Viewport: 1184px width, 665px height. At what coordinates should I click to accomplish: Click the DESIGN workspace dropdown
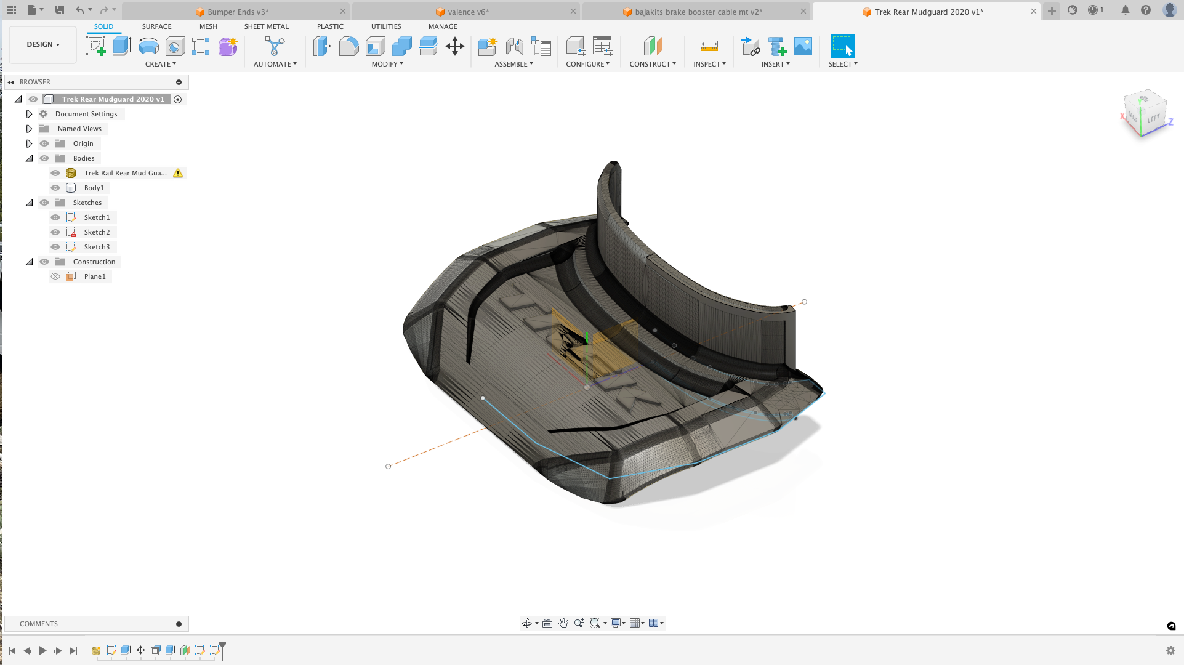pyautogui.click(x=41, y=44)
